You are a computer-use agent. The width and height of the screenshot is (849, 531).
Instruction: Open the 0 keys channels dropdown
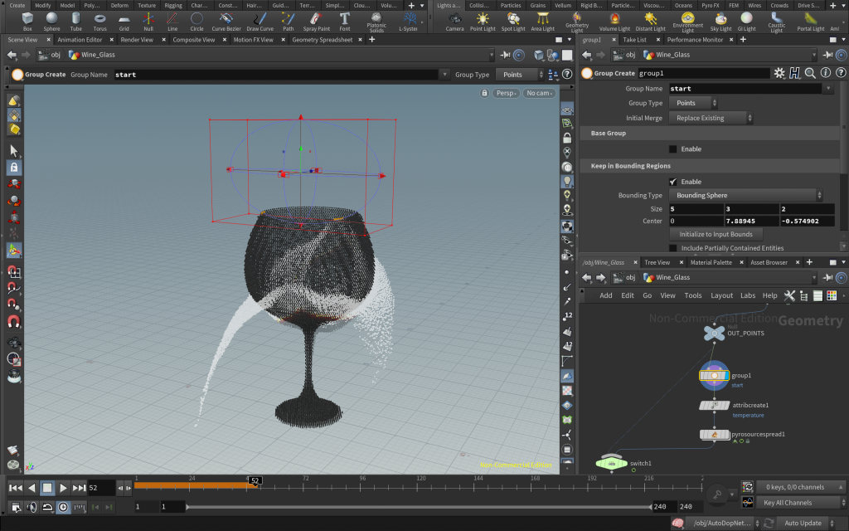[802, 487]
